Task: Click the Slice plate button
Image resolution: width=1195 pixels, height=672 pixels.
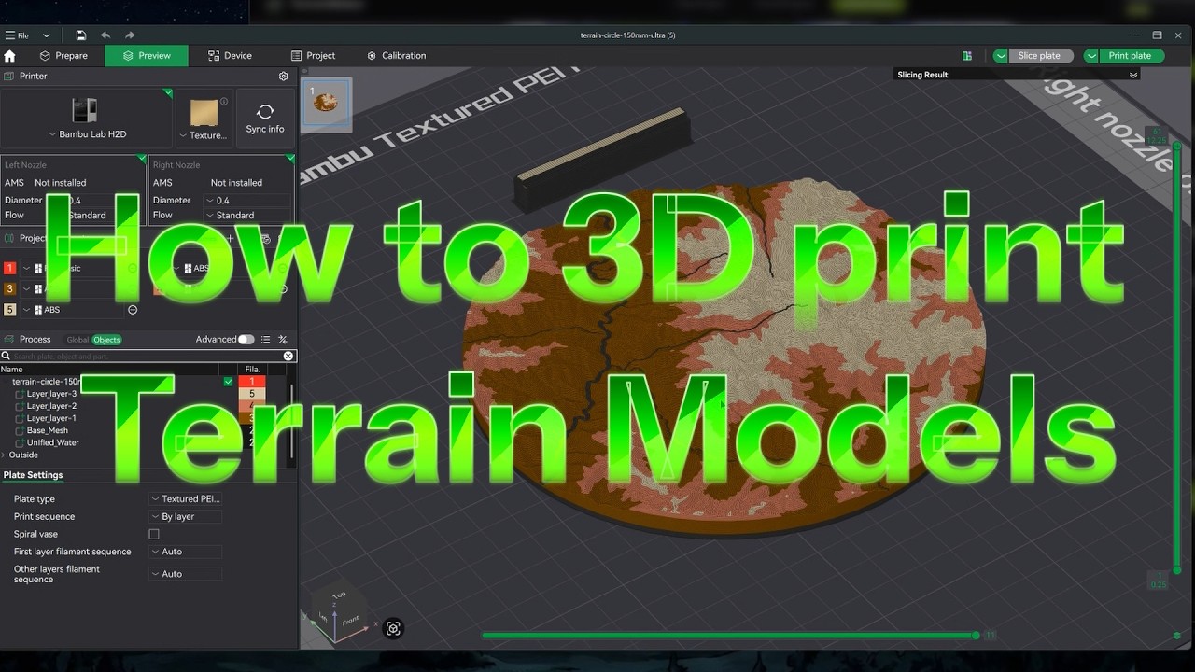Action: click(1039, 56)
